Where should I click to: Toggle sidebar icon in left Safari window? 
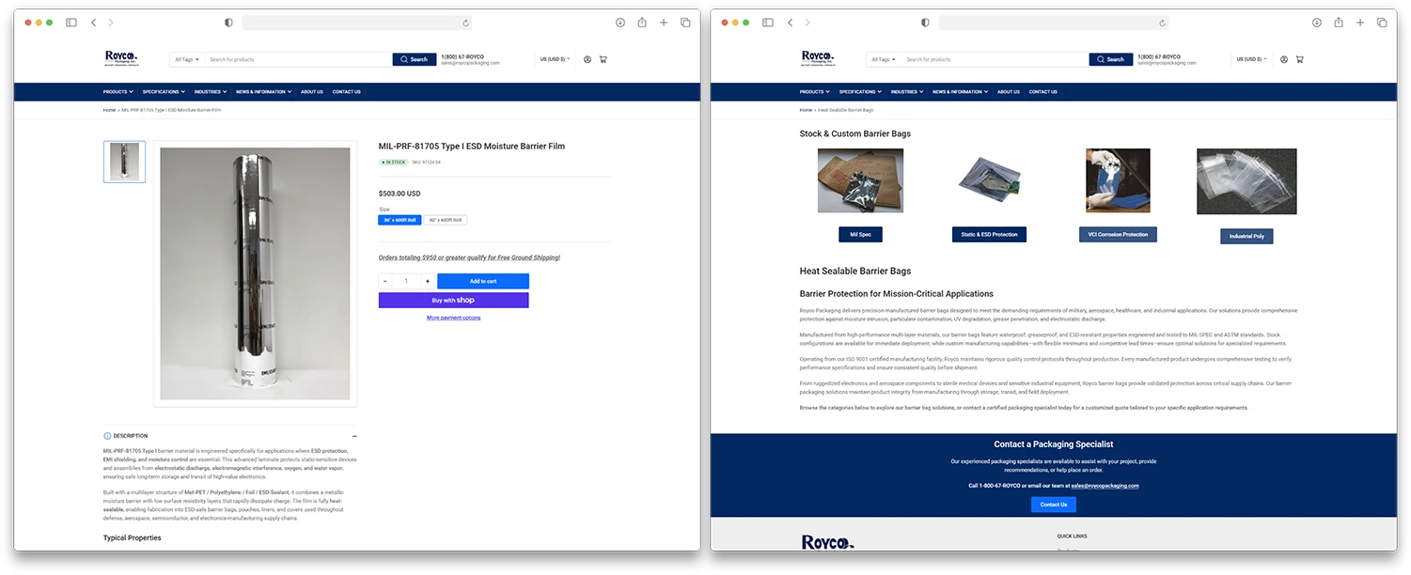[x=71, y=23]
